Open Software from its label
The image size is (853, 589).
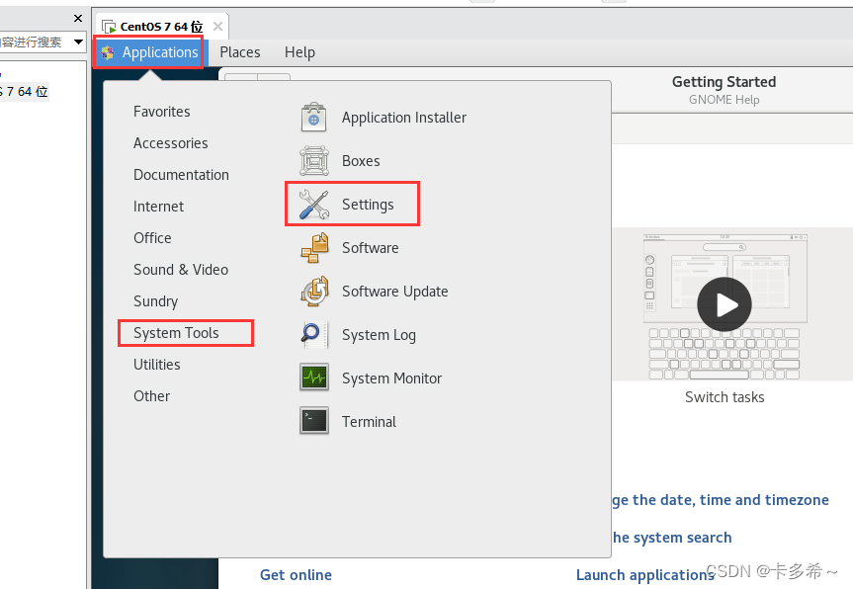pos(370,248)
